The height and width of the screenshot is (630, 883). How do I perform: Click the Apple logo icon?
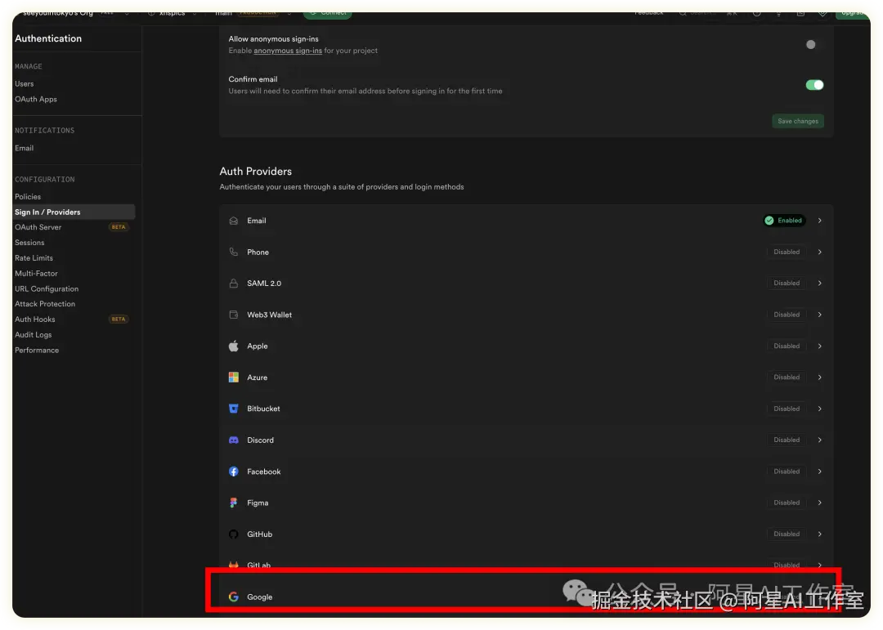tap(234, 346)
